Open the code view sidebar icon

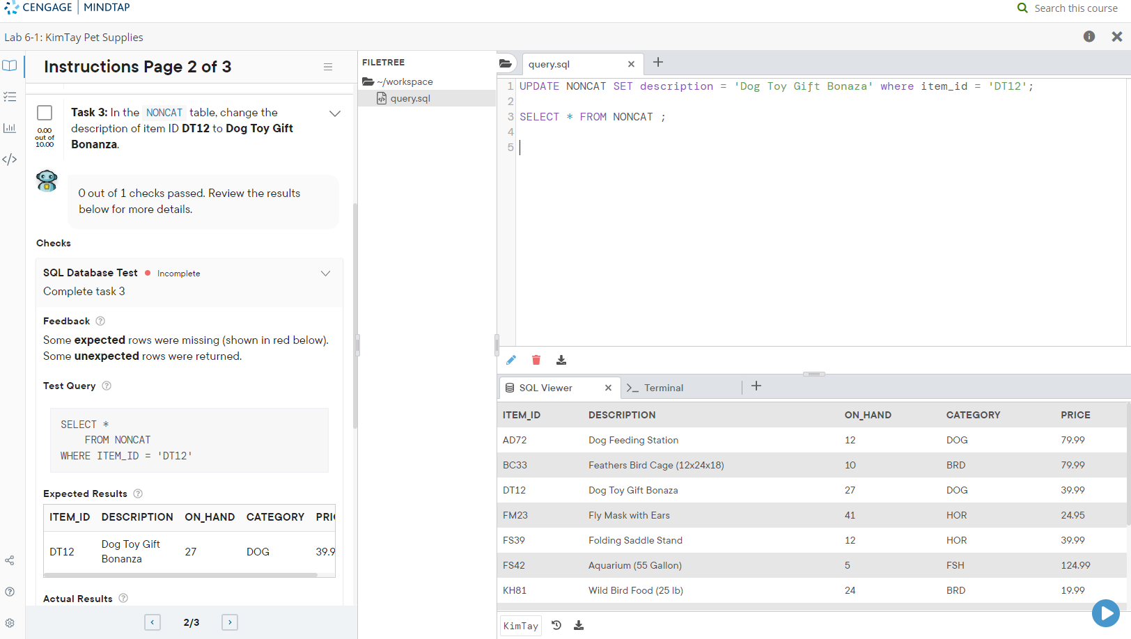[x=10, y=159]
